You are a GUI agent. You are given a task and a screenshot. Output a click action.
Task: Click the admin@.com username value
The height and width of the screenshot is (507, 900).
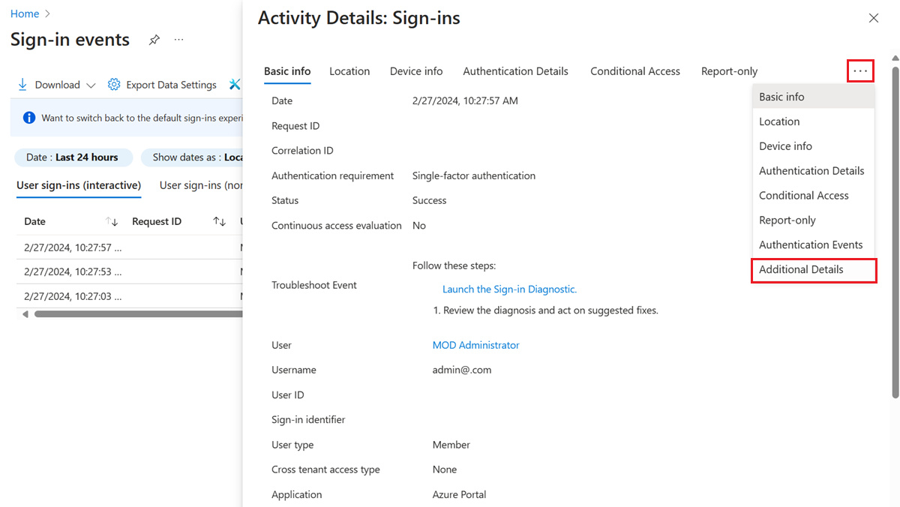462,370
